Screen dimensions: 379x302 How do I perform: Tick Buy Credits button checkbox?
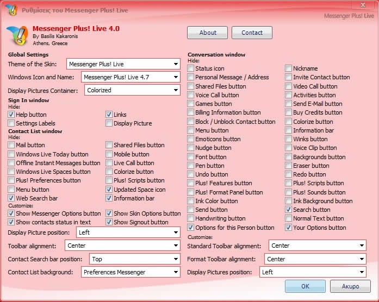(x=288, y=112)
